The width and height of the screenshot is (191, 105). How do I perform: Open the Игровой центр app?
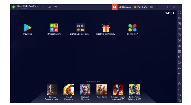tap(54, 28)
